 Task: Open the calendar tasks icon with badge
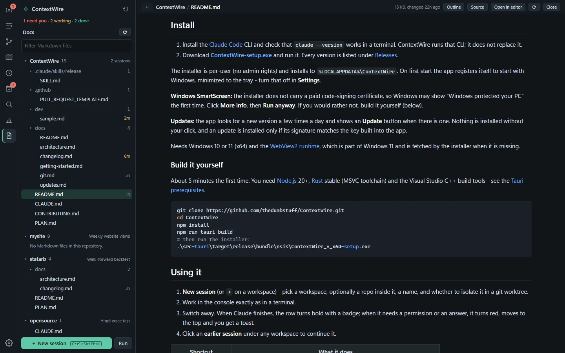click(9, 89)
